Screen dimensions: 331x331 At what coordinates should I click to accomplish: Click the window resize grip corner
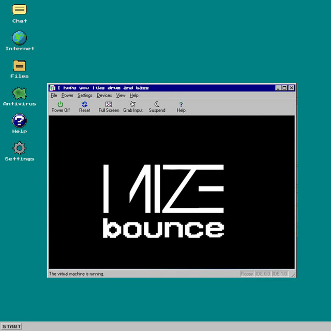(x=293, y=274)
